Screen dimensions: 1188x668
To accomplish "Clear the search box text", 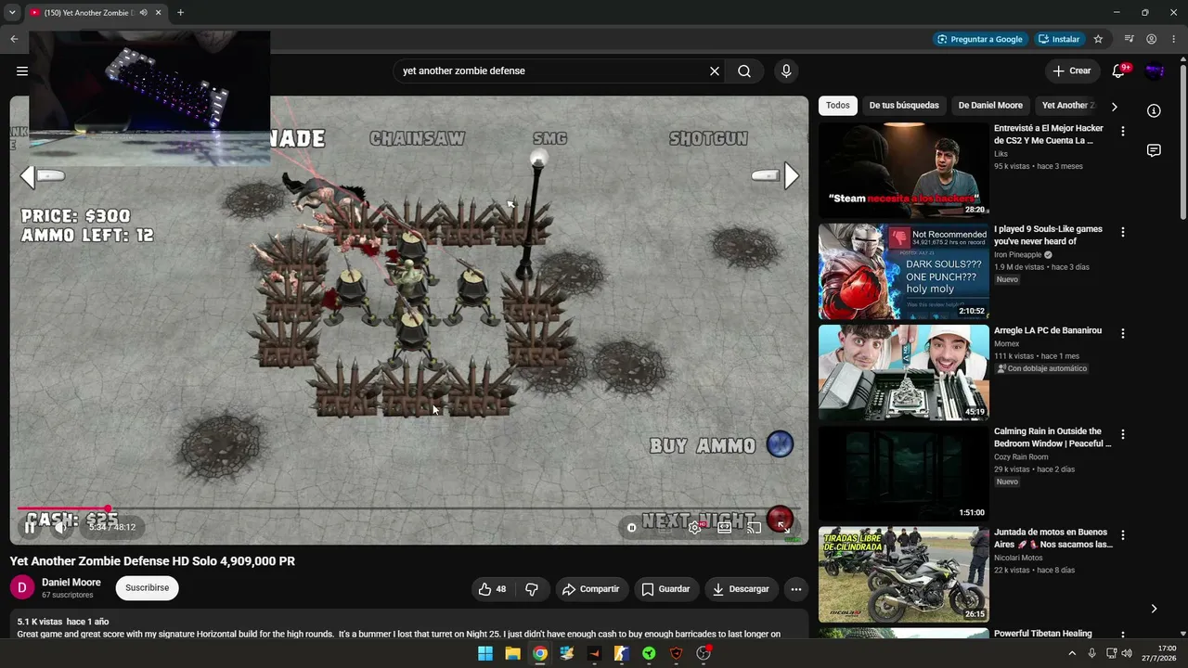I will (x=715, y=71).
